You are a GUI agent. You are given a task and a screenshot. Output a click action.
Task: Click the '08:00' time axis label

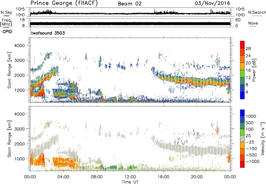[97, 177]
